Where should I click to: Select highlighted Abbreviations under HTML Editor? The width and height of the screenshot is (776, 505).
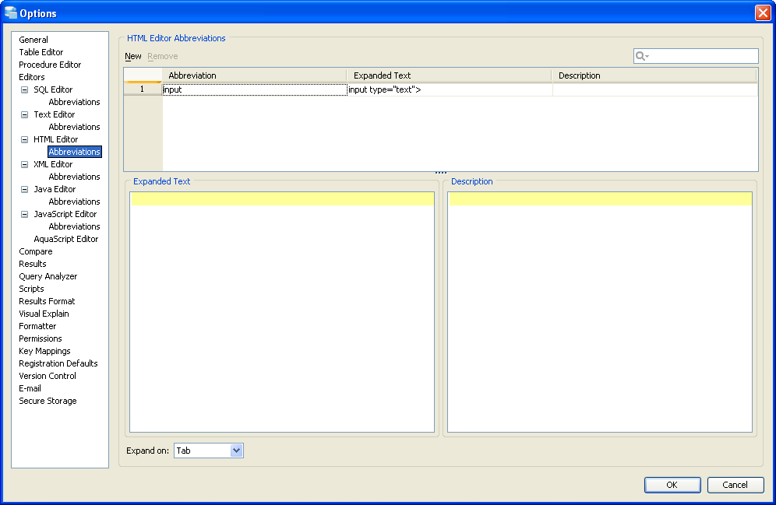74,152
